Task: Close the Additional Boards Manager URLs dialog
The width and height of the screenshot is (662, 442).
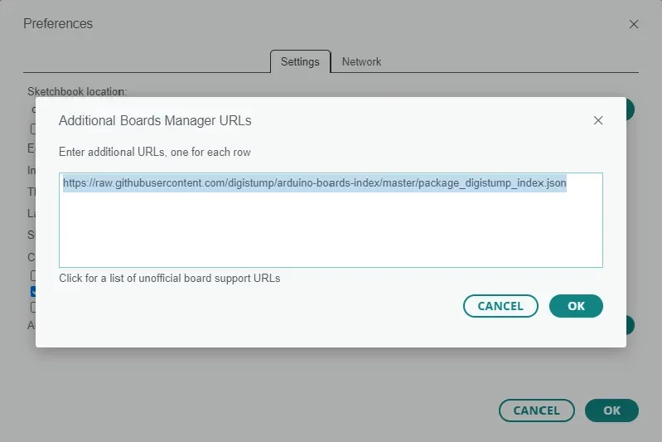Action: [x=598, y=120]
